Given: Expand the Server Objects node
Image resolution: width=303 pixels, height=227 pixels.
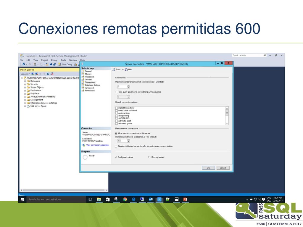Looking at the screenshot, I should click(25, 87).
